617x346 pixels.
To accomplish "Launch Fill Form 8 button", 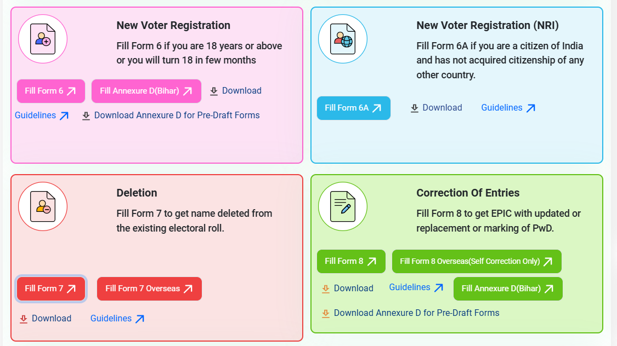I will 350,261.
